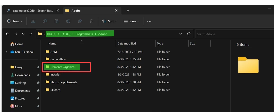The height and width of the screenshot is (112, 274).
Task: Close the Adobe tab
Action: [x=116, y=11]
